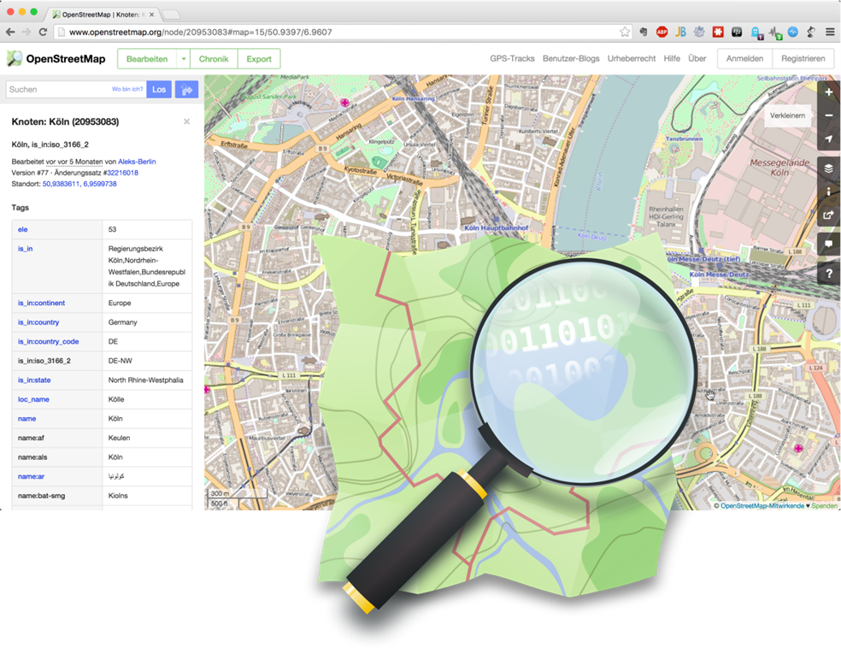Open the 'ele' tag key link

(x=22, y=230)
